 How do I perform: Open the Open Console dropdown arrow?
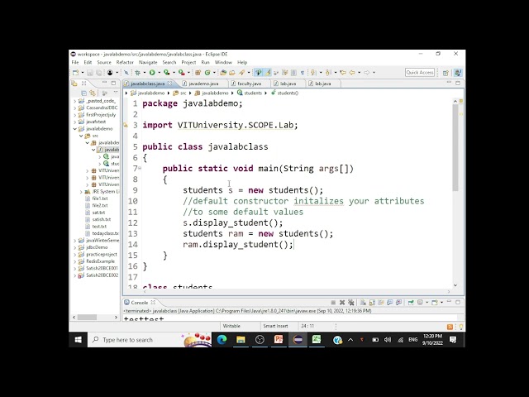pyautogui.click(x=441, y=303)
